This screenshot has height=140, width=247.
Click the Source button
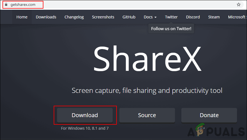point(147,115)
